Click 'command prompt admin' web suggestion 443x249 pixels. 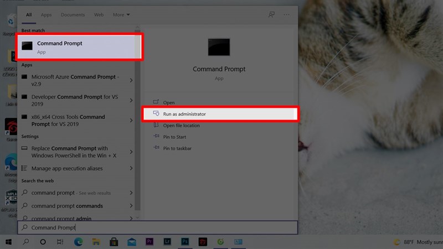coord(61,218)
